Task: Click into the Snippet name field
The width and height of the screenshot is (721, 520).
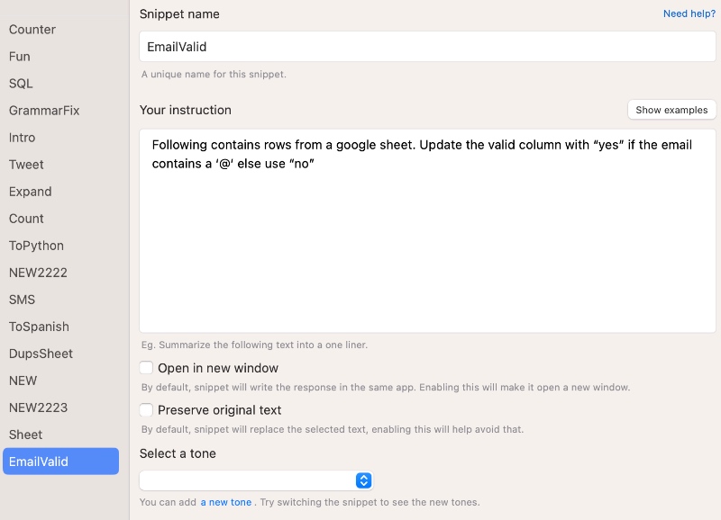Action: click(x=427, y=47)
